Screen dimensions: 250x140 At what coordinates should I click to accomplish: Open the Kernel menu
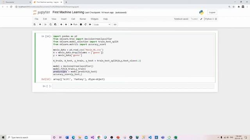[83, 19]
